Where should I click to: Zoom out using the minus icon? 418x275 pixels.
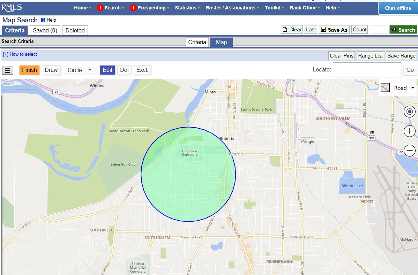tap(409, 151)
